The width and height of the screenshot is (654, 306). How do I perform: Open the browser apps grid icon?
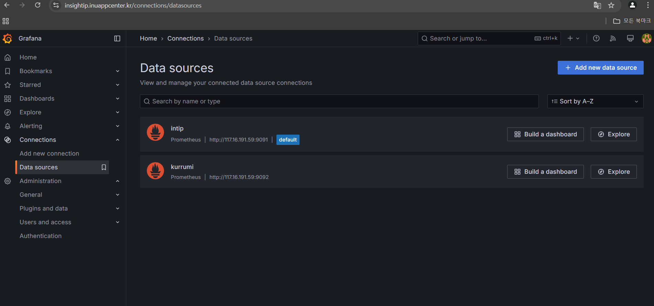pyautogui.click(x=6, y=21)
